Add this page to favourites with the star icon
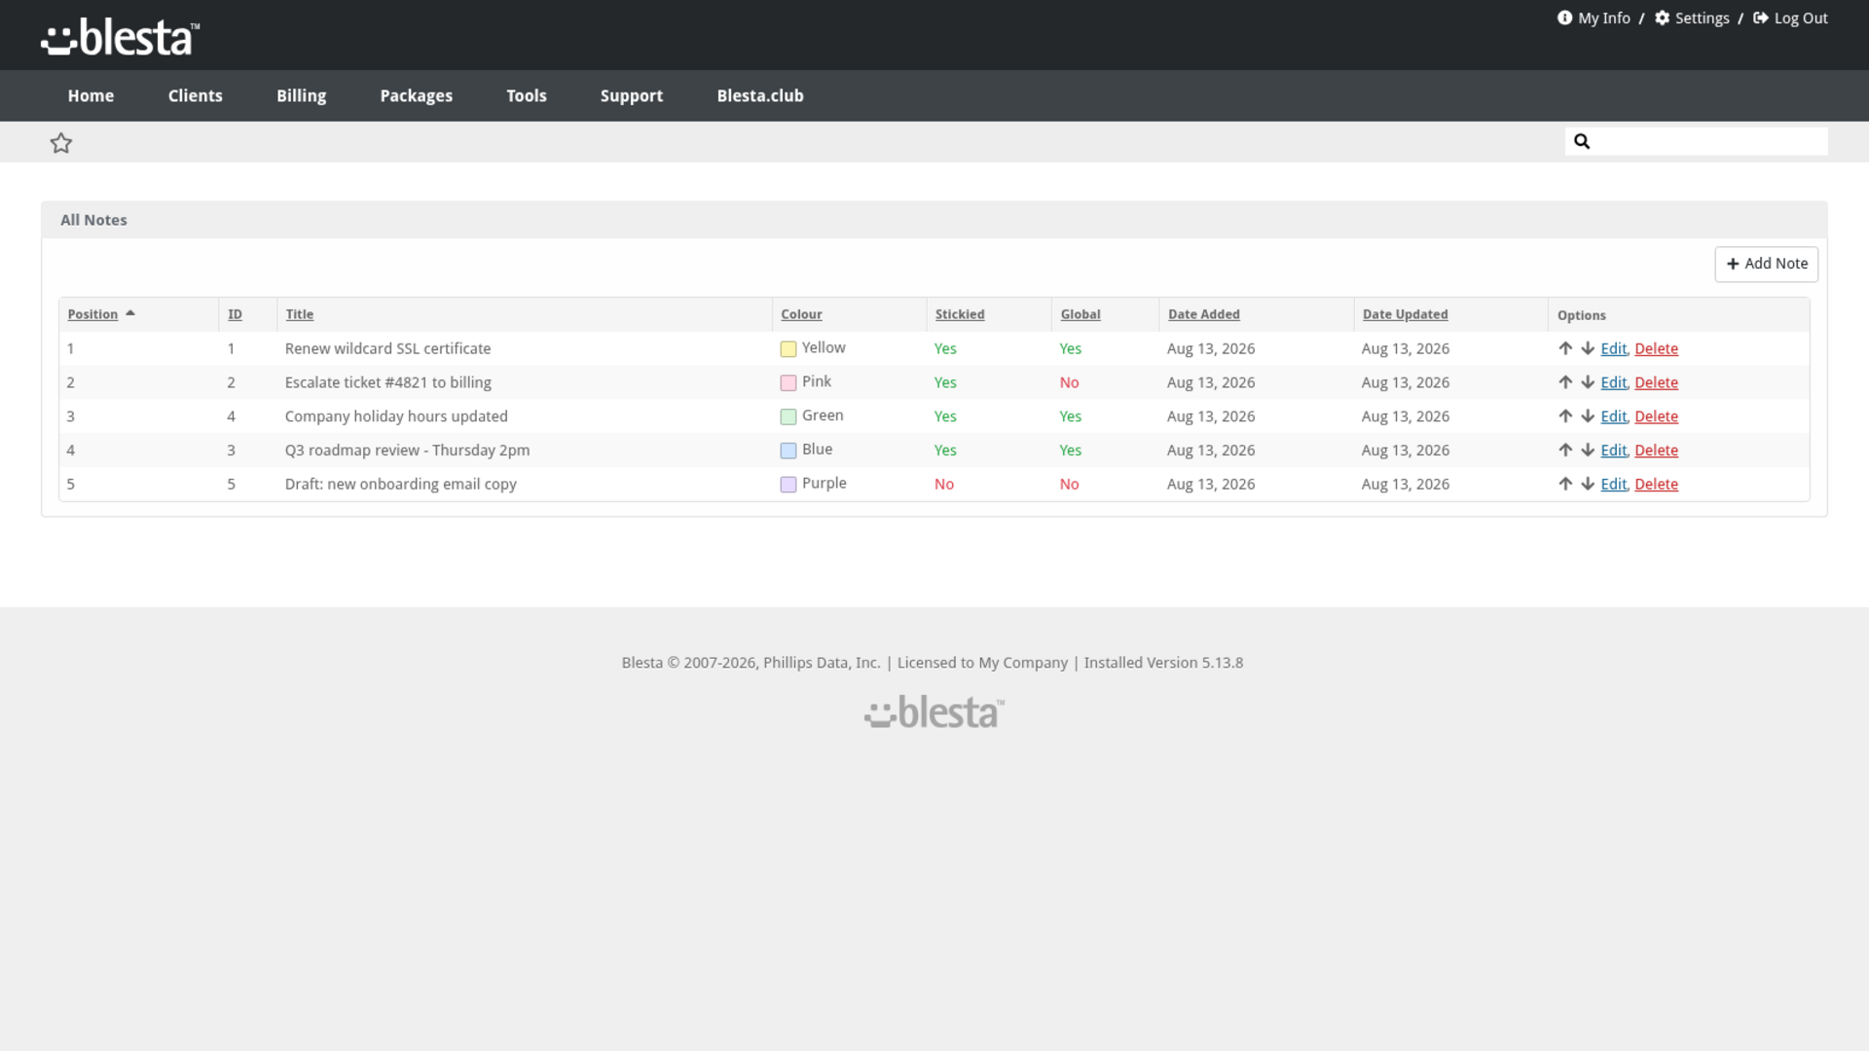The height and width of the screenshot is (1051, 1869). coord(61,143)
